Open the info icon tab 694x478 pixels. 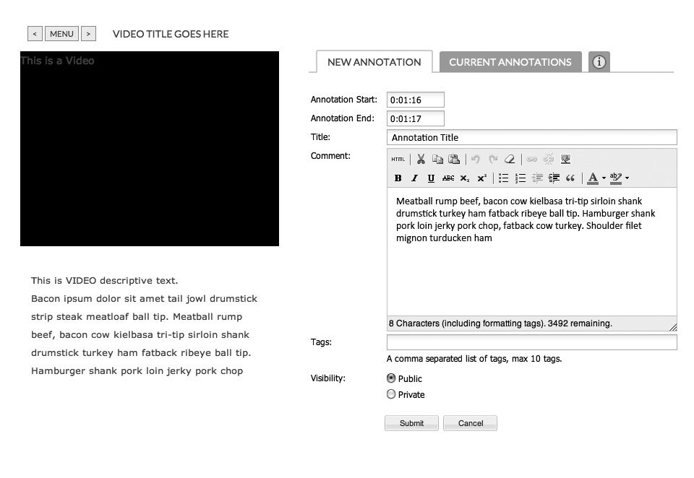point(599,62)
